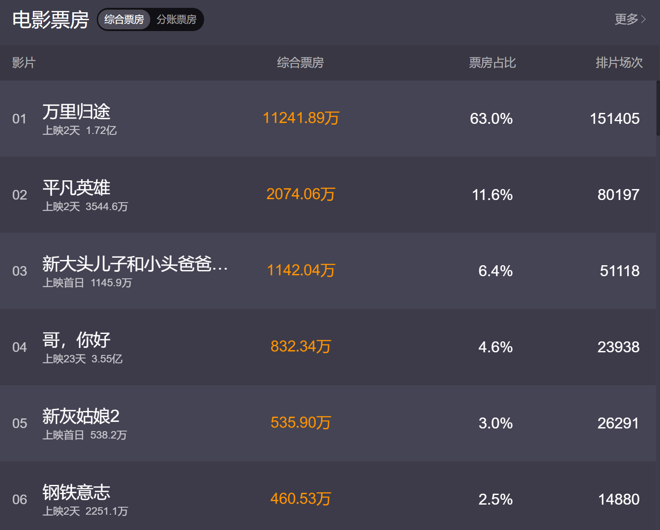Click the screening count 151405
The image size is (660, 530).
614,119
